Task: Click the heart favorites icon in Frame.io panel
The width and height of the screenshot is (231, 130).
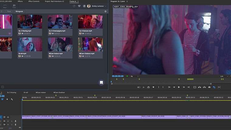Action: [79, 6]
